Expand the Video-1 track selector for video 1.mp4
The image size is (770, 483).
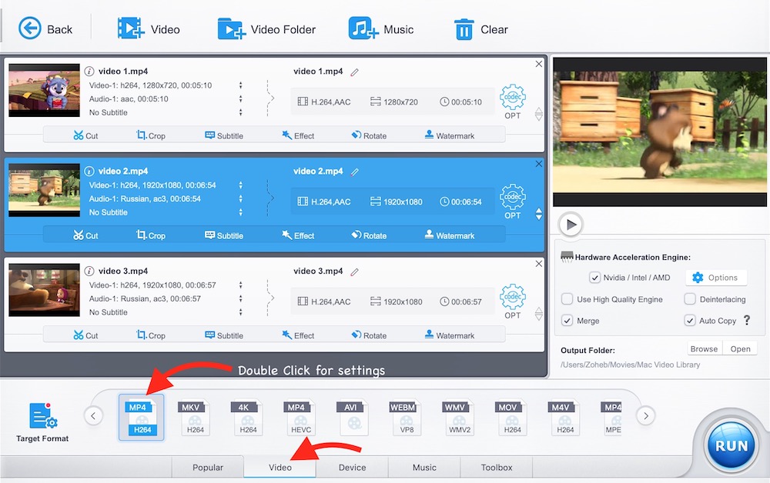click(241, 85)
